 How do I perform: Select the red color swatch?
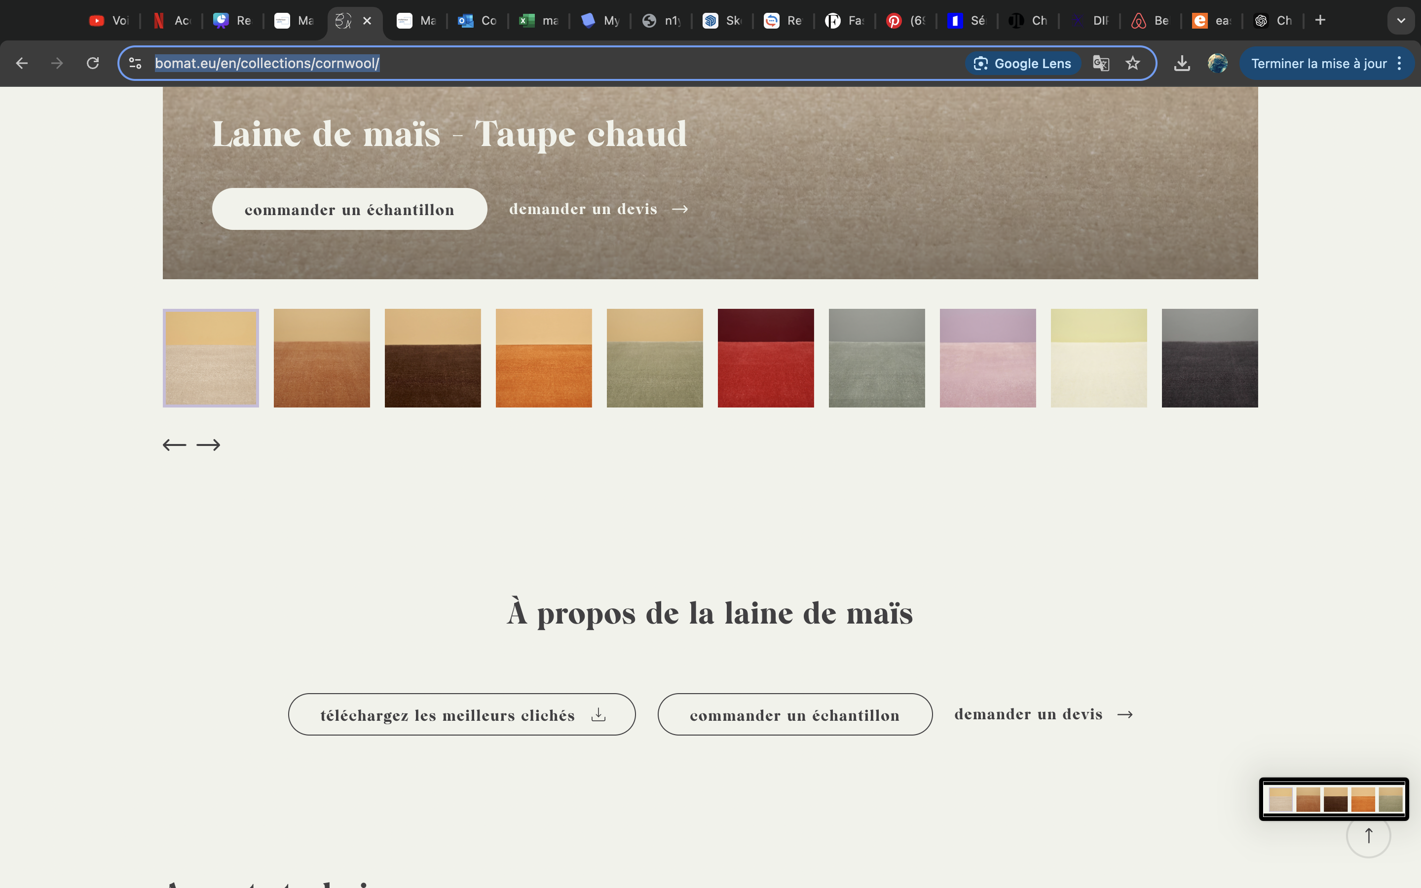[x=765, y=358]
